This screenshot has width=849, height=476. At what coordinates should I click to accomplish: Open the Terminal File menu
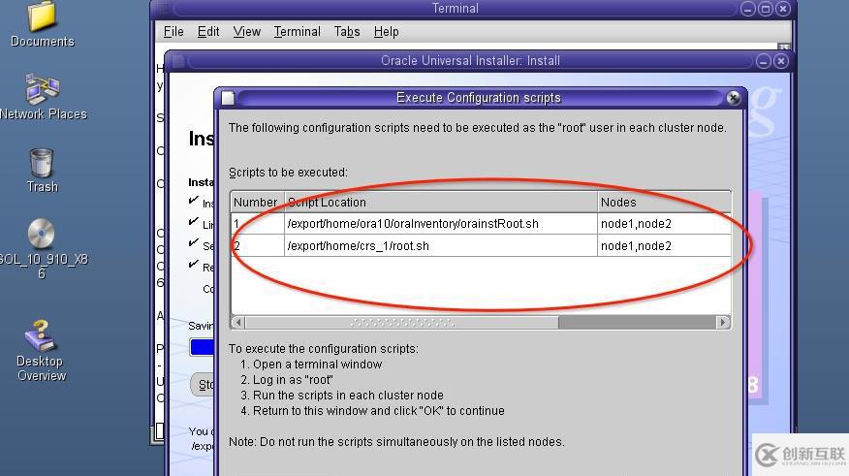[x=173, y=32]
